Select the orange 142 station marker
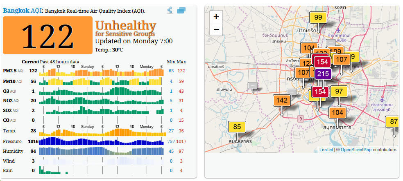 pyautogui.click(x=282, y=101)
